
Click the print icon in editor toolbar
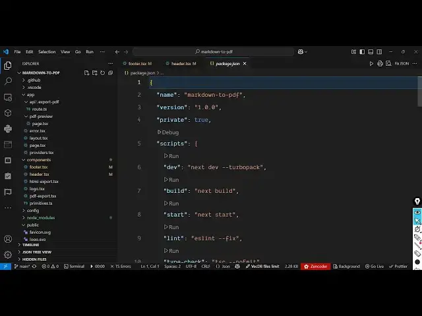point(380,64)
